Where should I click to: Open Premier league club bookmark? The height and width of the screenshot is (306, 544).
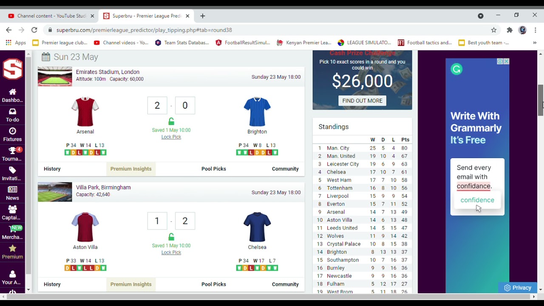[x=60, y=42]
